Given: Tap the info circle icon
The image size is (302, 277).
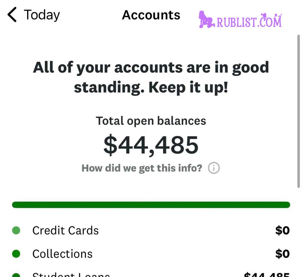Looking at the screenshot, I should [214, 168].
